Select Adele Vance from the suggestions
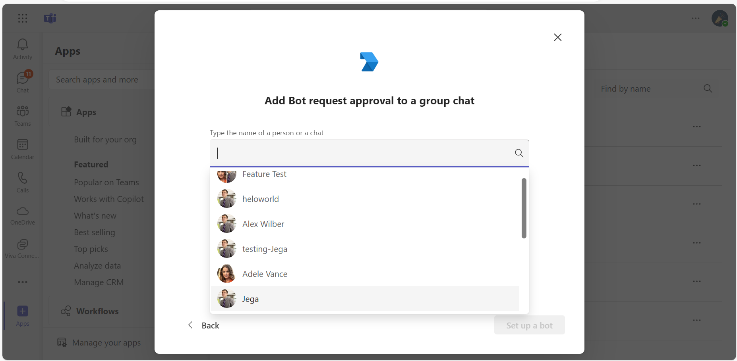Image resolution: width=737 pixels, height=361 pixels. point(365,274)
